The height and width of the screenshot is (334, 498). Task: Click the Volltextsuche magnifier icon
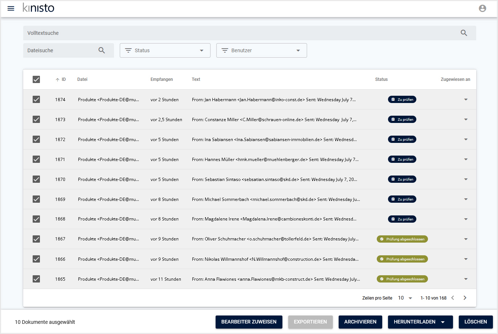[464, 33]
